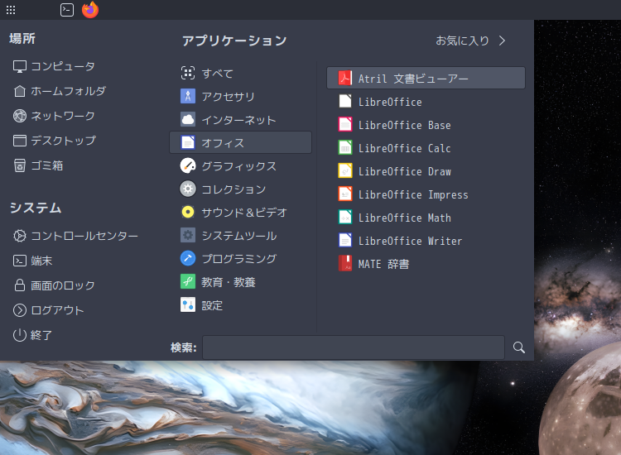Image resolution: width=621 pixels, height=455 pixels.
Task: Launch LibreOffice Draw
Action: click(426, 171)
